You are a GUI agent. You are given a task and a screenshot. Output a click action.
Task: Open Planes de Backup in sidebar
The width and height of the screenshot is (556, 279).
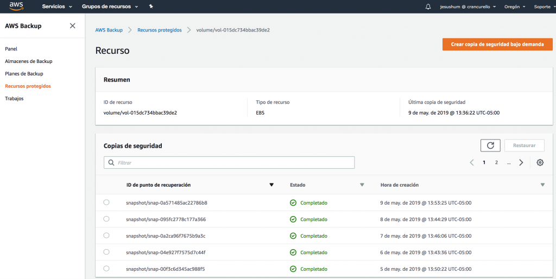click(x=24, y=74)
